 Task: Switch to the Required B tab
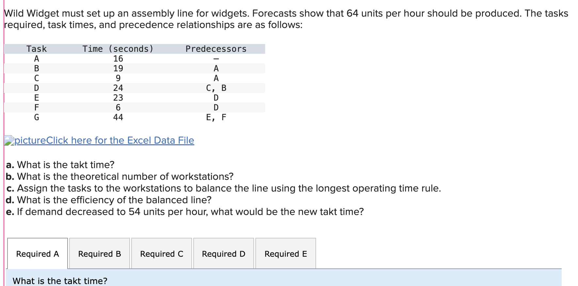pyautogui.click(x=99, y=254)
